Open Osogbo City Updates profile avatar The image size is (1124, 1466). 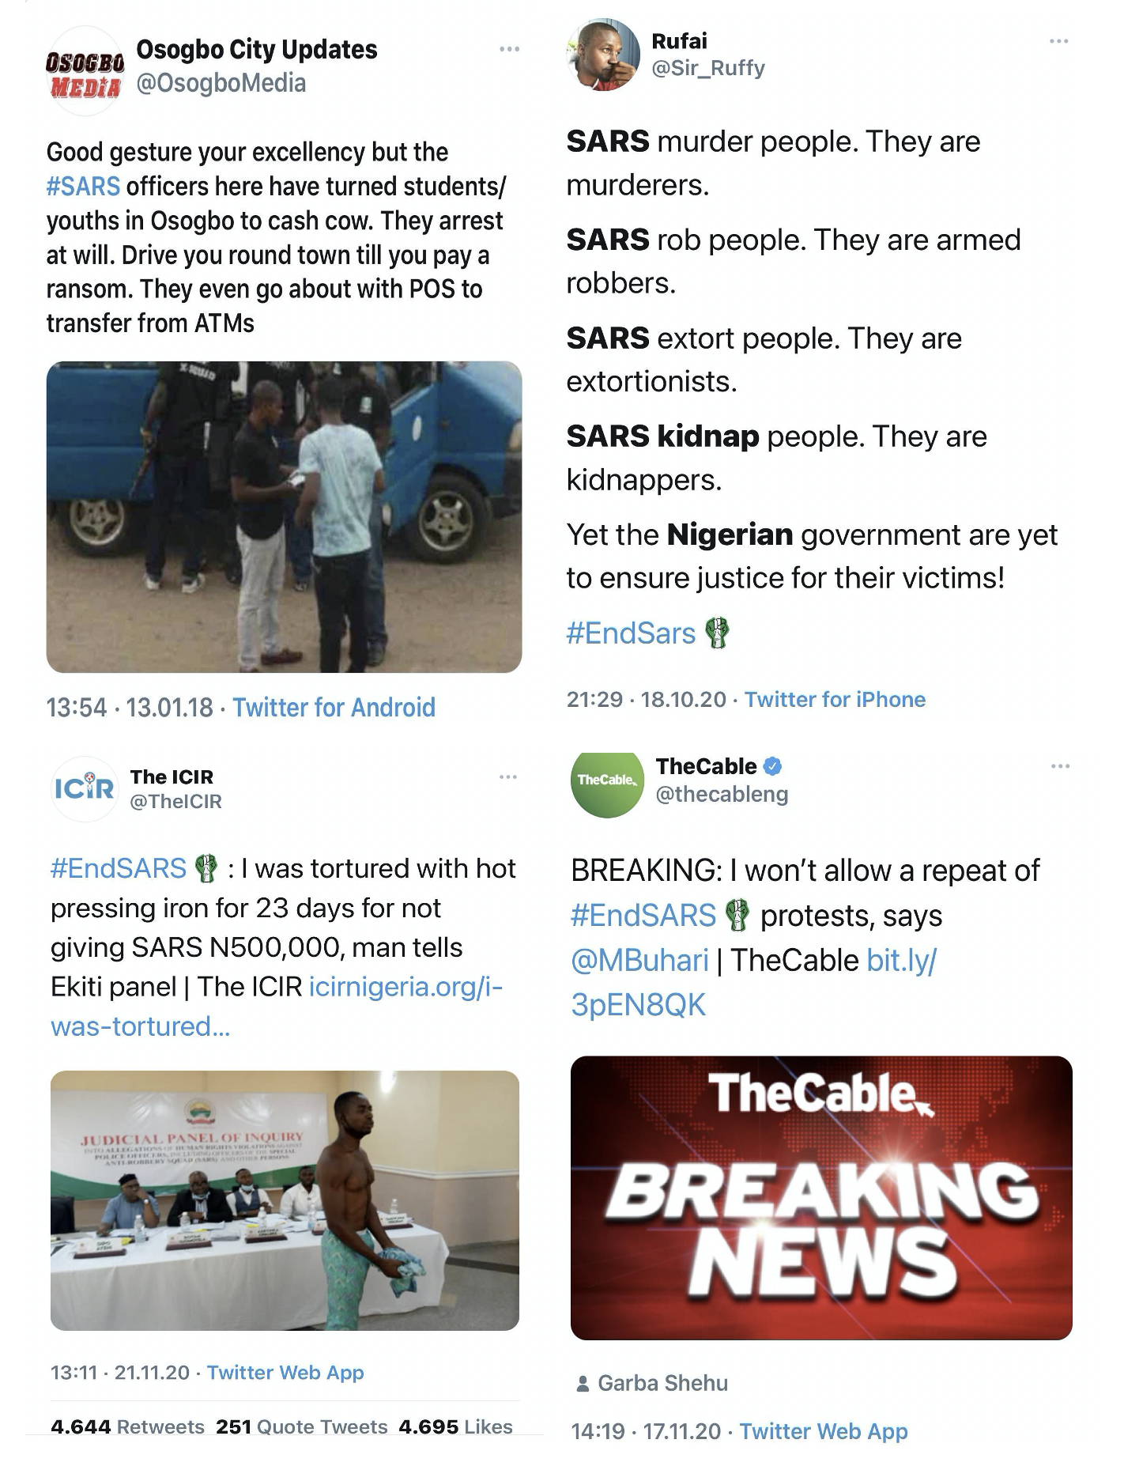click(85, 73)
